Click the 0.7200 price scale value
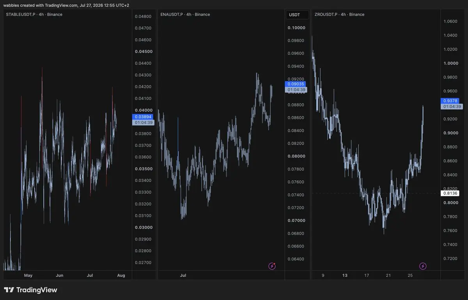468x300 pixels. [x=450, y=259]
